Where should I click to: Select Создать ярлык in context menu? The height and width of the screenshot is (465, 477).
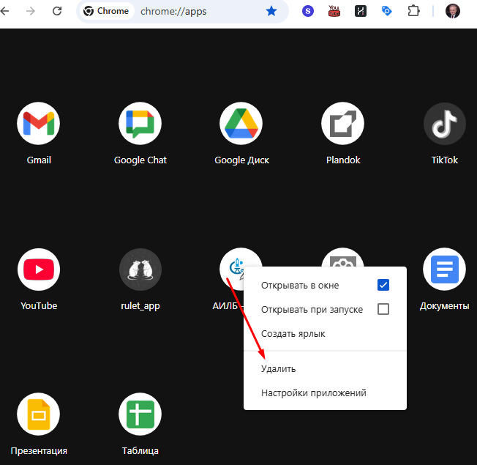[293, 333]
